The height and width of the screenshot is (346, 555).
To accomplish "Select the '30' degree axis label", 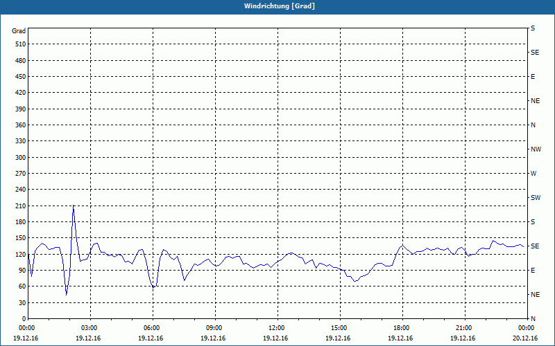I will (22, 303).
